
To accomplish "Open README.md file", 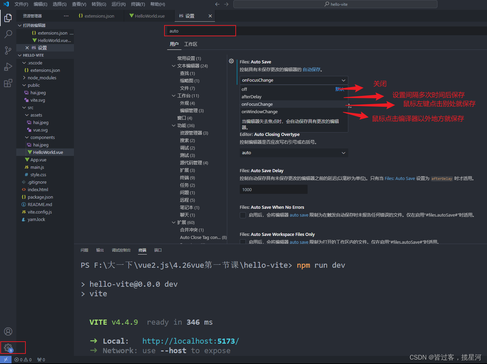I will [x=40, y=204].
